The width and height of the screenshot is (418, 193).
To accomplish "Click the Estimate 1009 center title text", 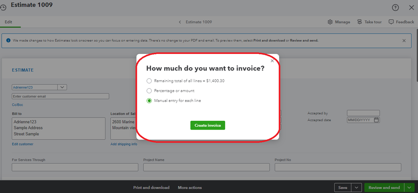I will [199, 22].
